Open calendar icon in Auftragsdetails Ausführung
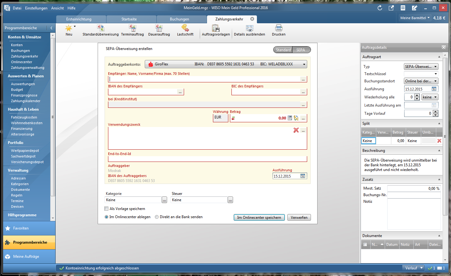This screenshot has height=276, width=451. coord(434,89)
